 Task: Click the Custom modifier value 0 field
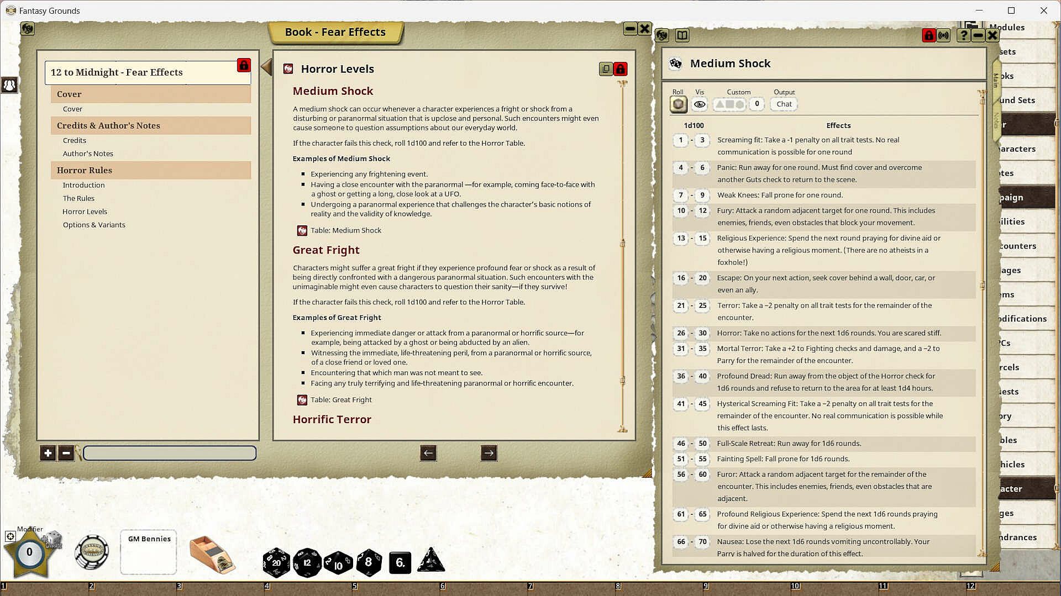[757, 104]
